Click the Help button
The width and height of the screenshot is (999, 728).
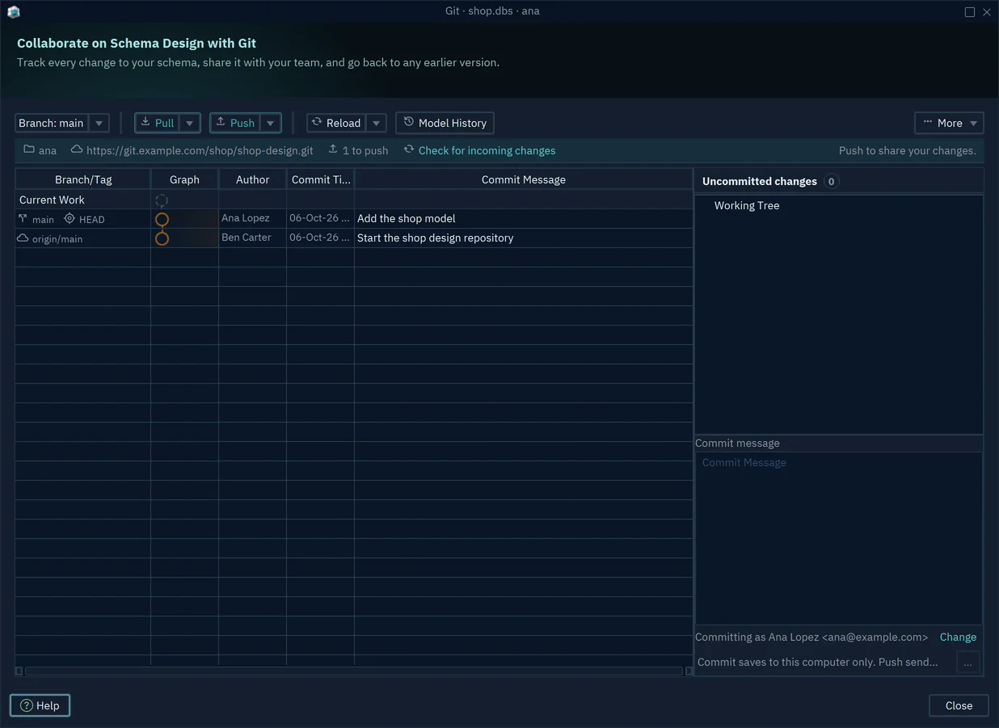40,705
